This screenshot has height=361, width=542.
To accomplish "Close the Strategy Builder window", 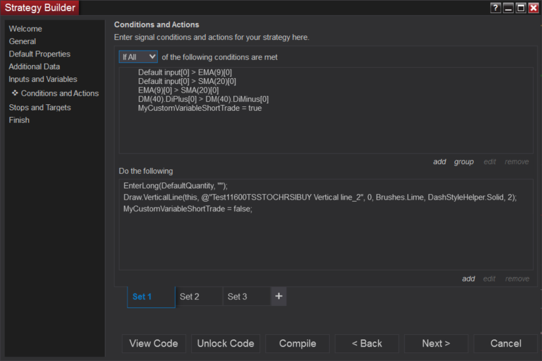I will pos(533,8).
